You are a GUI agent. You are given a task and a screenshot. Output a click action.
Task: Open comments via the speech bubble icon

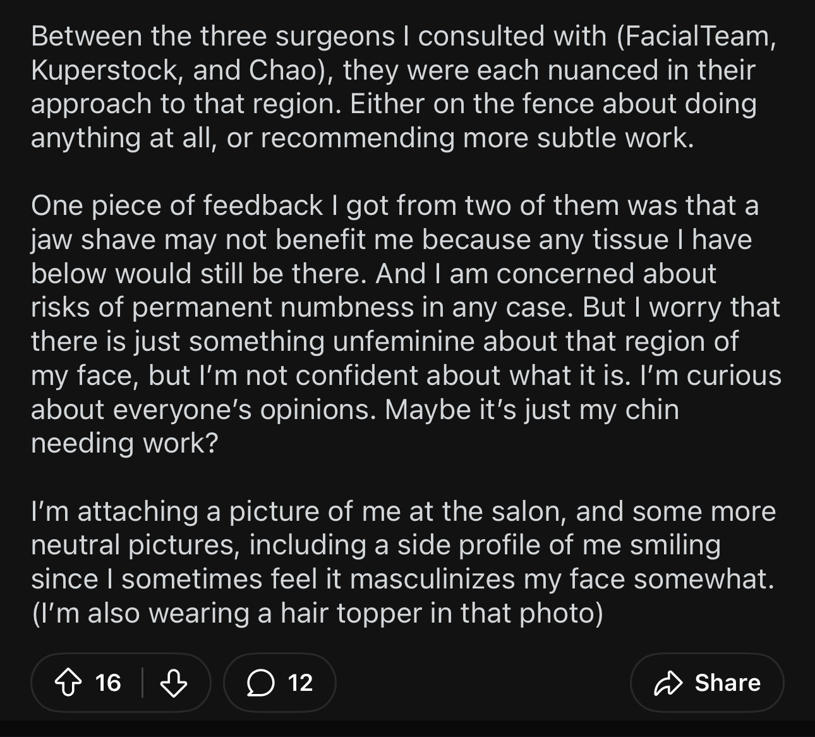[x=259, y=683]
